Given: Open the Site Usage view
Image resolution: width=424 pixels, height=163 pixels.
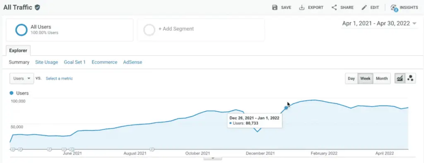Looking at the screenshot, I should (46, 62).
